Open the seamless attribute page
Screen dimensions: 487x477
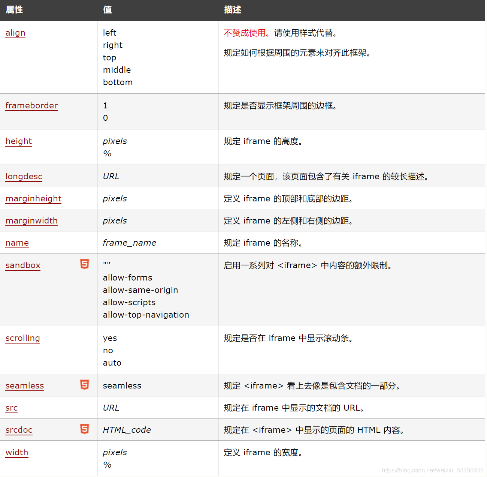pos(24,385)
